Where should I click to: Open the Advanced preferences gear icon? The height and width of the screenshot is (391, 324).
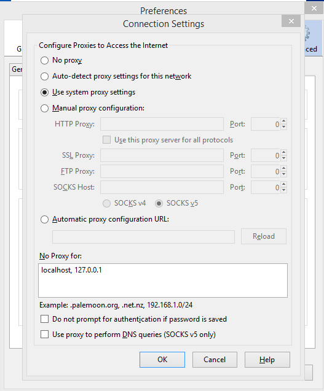307,33
